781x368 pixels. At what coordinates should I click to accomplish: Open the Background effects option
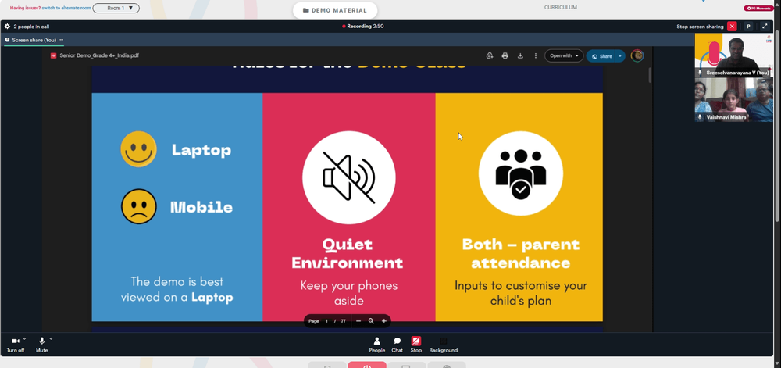(444, 345)
